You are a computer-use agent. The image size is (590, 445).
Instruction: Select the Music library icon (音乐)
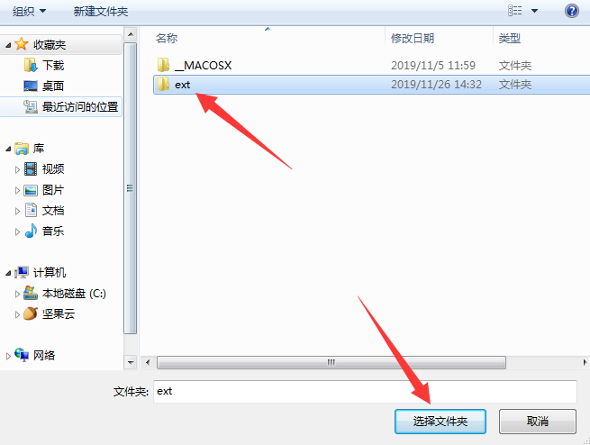point(31,231)
